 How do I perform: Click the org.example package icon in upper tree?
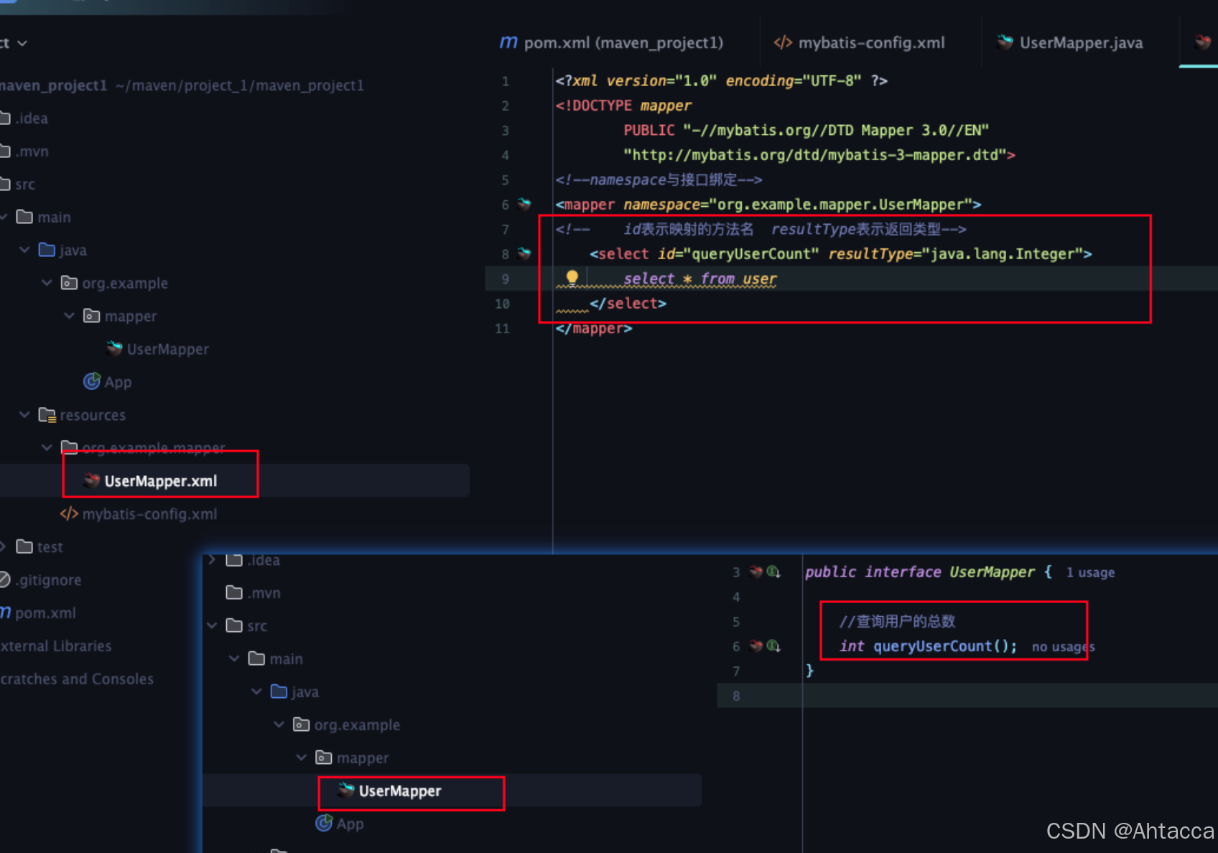coord(69,283)
